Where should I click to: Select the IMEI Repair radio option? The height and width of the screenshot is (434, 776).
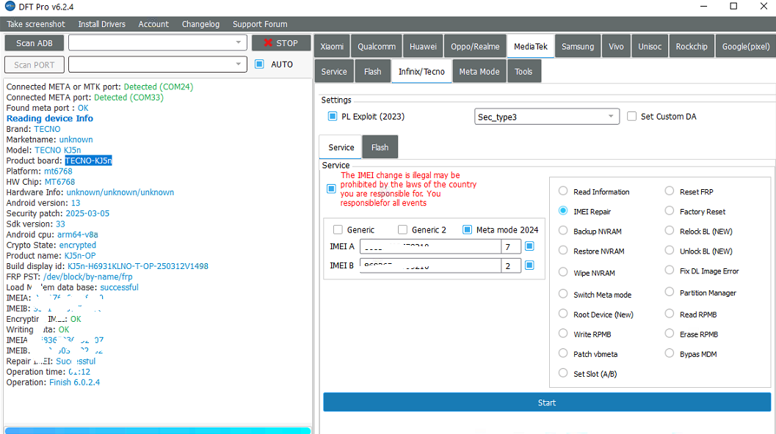[562, 210]
